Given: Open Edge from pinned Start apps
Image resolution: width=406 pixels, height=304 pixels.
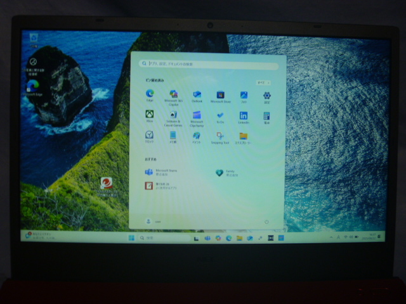Looking at the screenshot, I should click(x=150, y=95).
